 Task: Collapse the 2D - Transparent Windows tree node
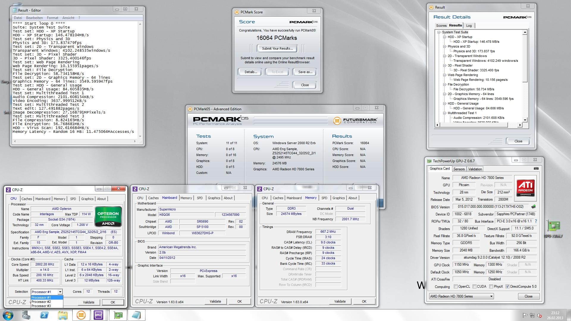tap(444, 56)
